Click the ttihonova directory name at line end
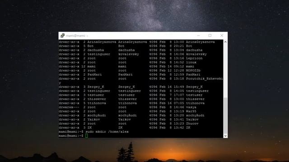This screenshot has width=289, height=162. point(195,103)
